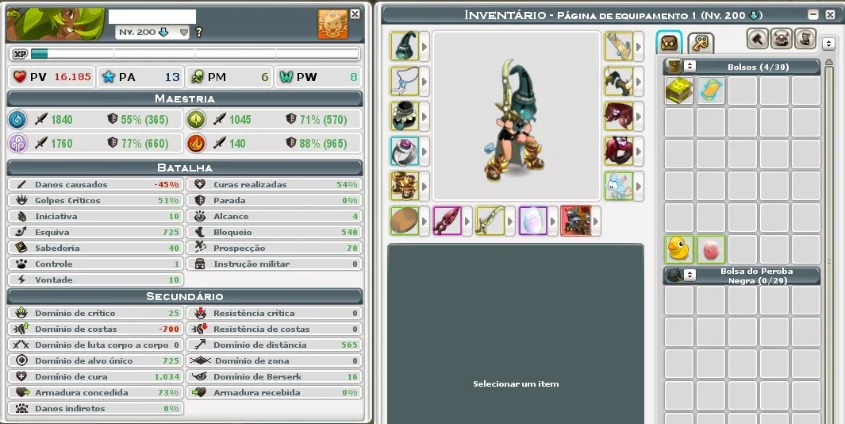Select the red dagger weapon slot
Image resolution: width=845 pixels, height=424 pixels.
(447, 222)
